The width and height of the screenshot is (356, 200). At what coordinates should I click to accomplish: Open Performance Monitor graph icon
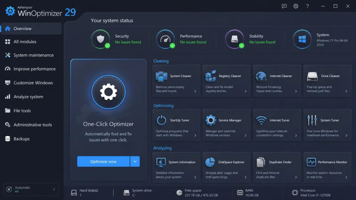click(x=311, y=162)
